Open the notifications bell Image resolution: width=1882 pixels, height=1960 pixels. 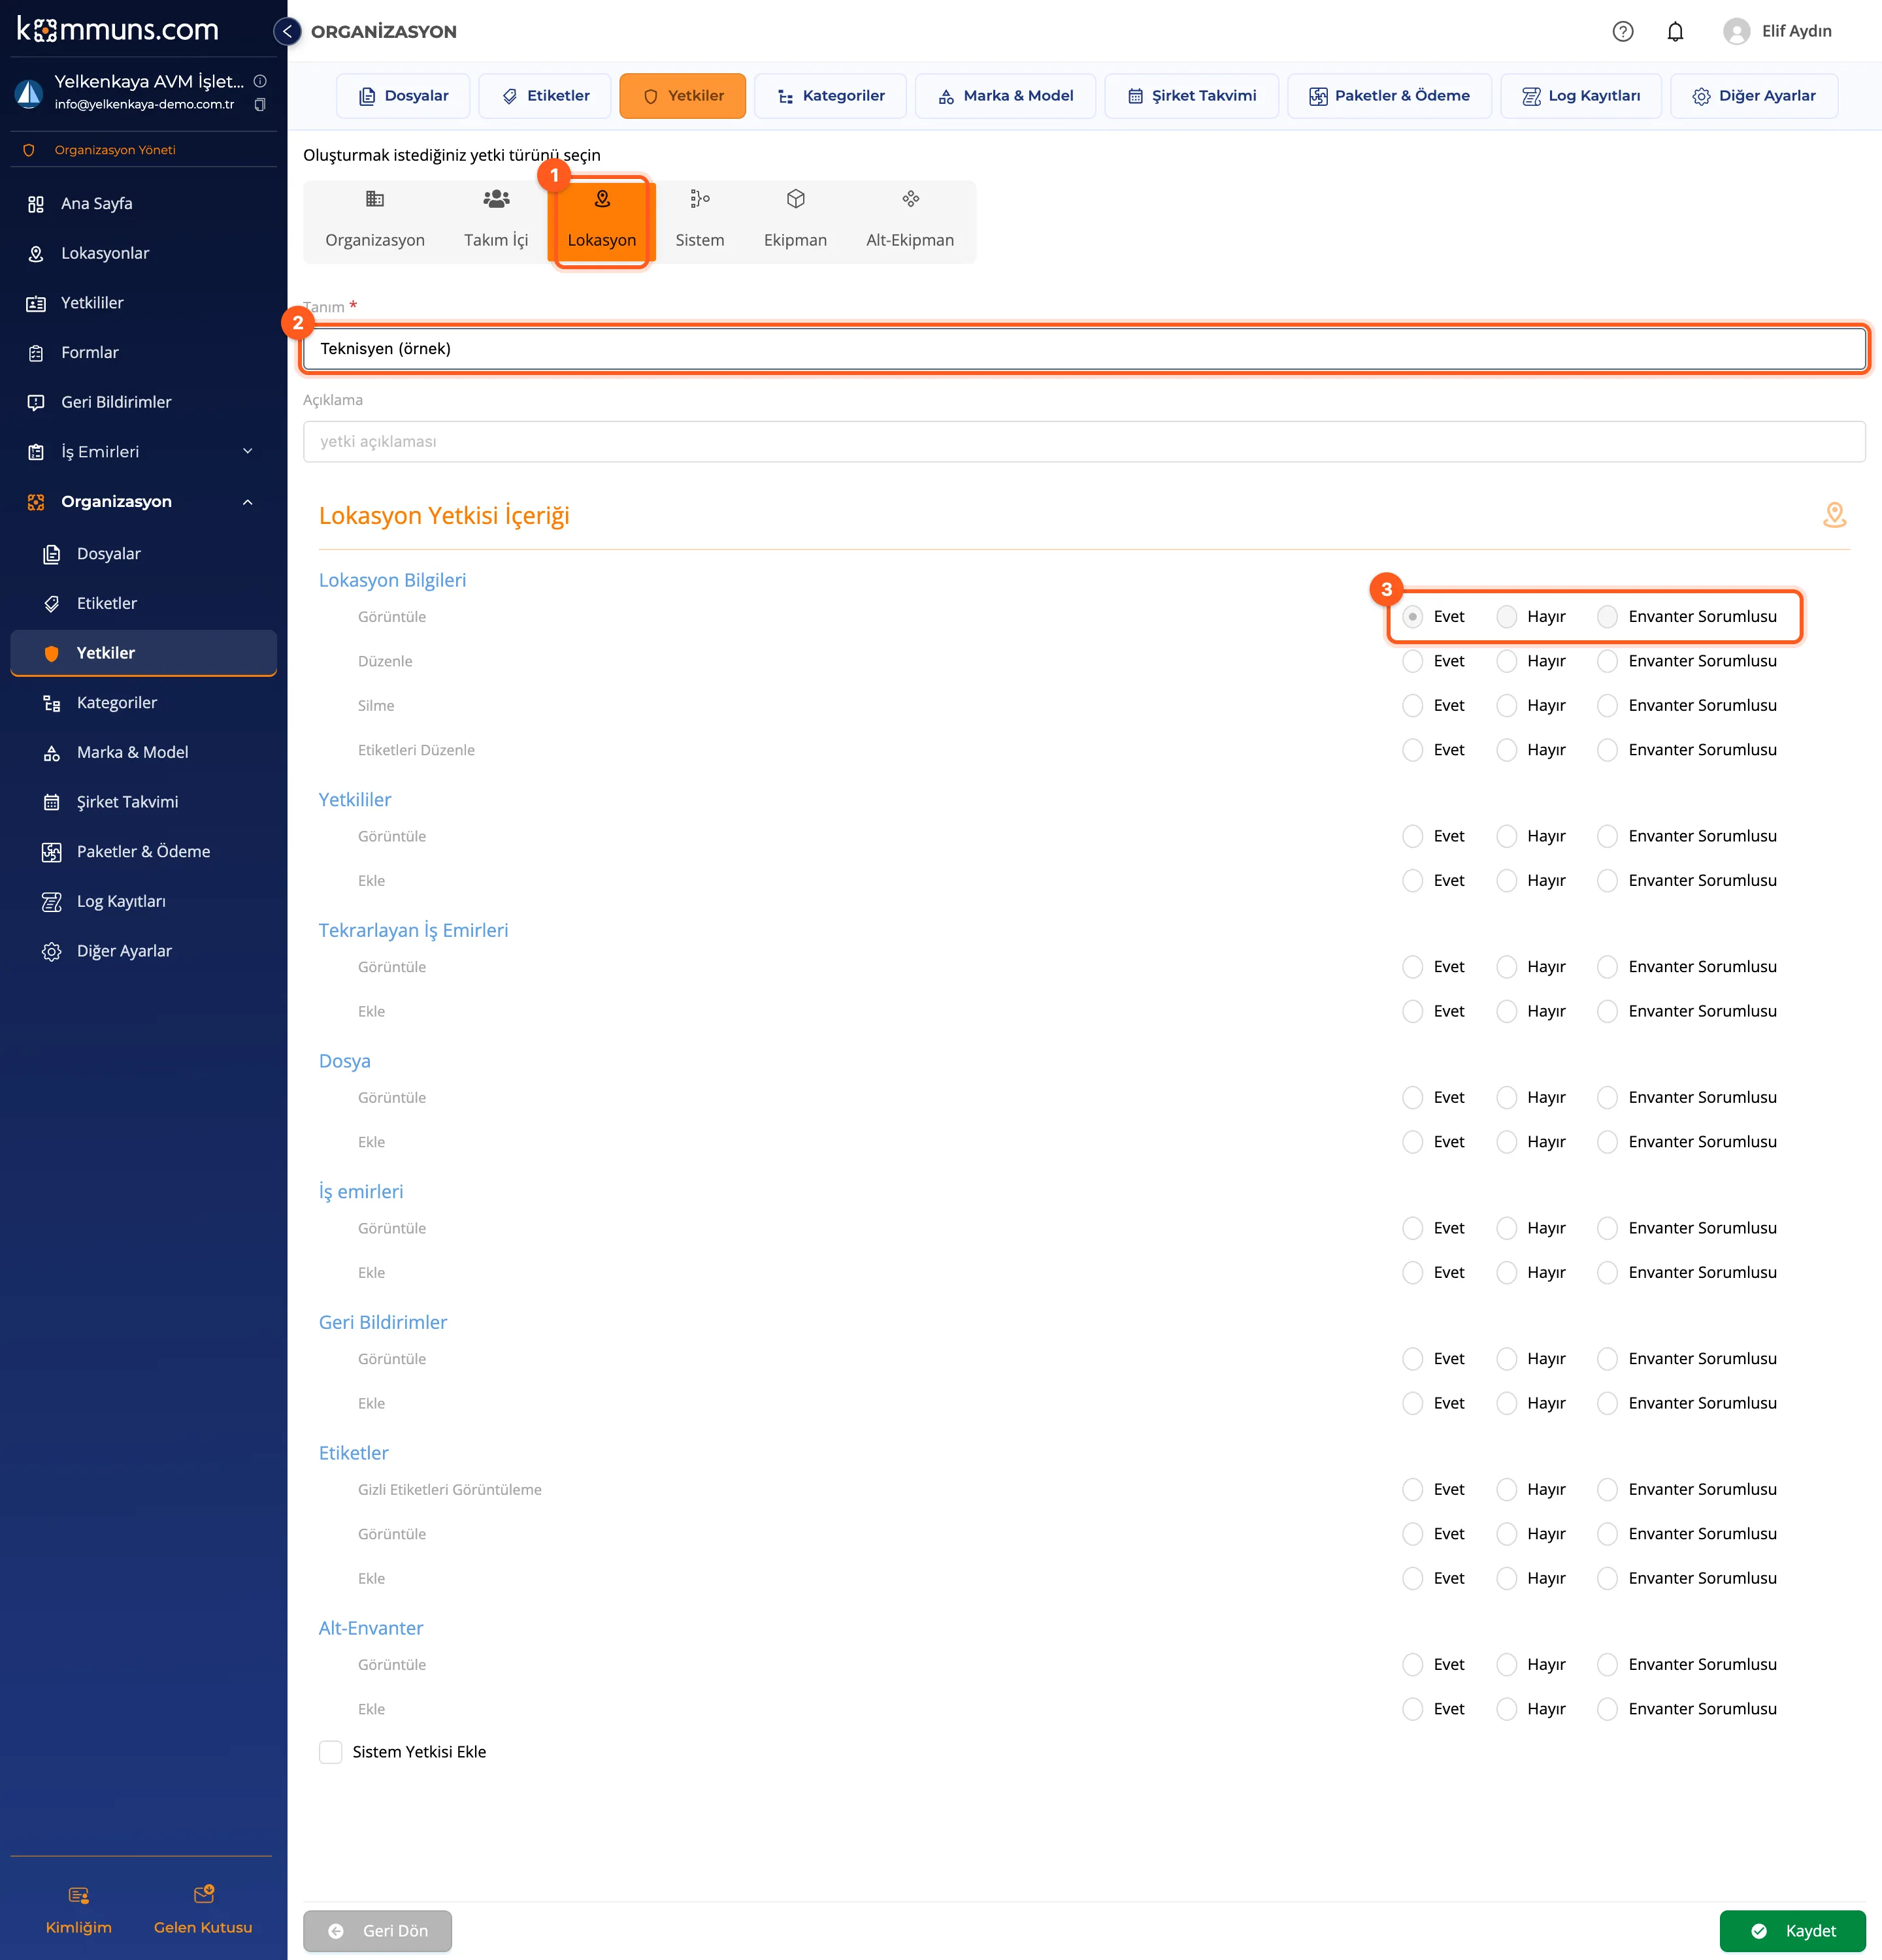pos(1675,31)
